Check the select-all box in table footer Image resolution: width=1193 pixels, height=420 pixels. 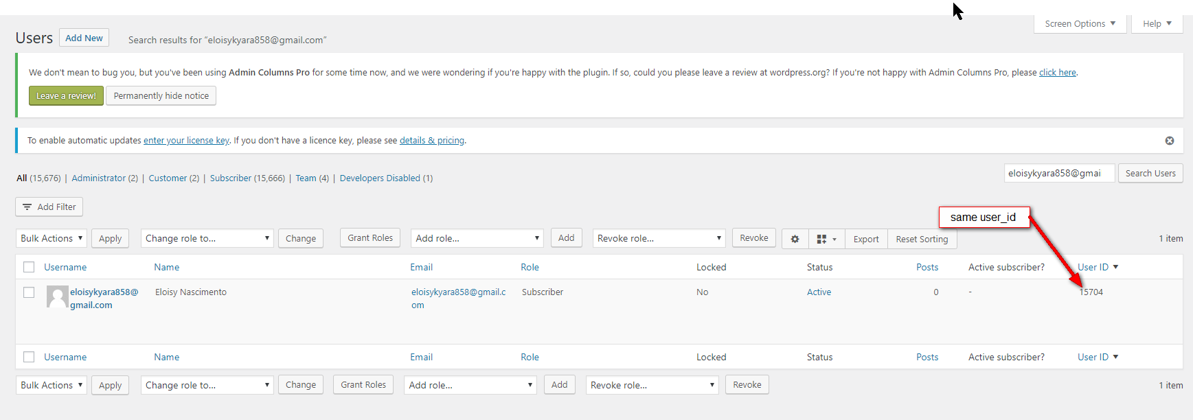coord(29,357)
